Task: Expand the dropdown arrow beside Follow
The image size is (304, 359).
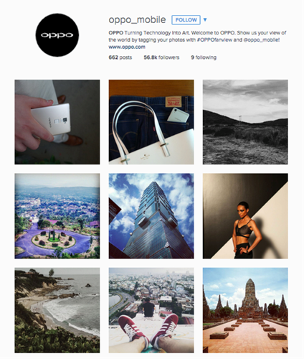Action: click(205, 20)
